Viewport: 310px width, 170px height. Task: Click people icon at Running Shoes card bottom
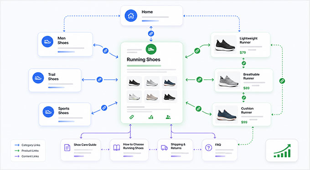click(168, 117)
